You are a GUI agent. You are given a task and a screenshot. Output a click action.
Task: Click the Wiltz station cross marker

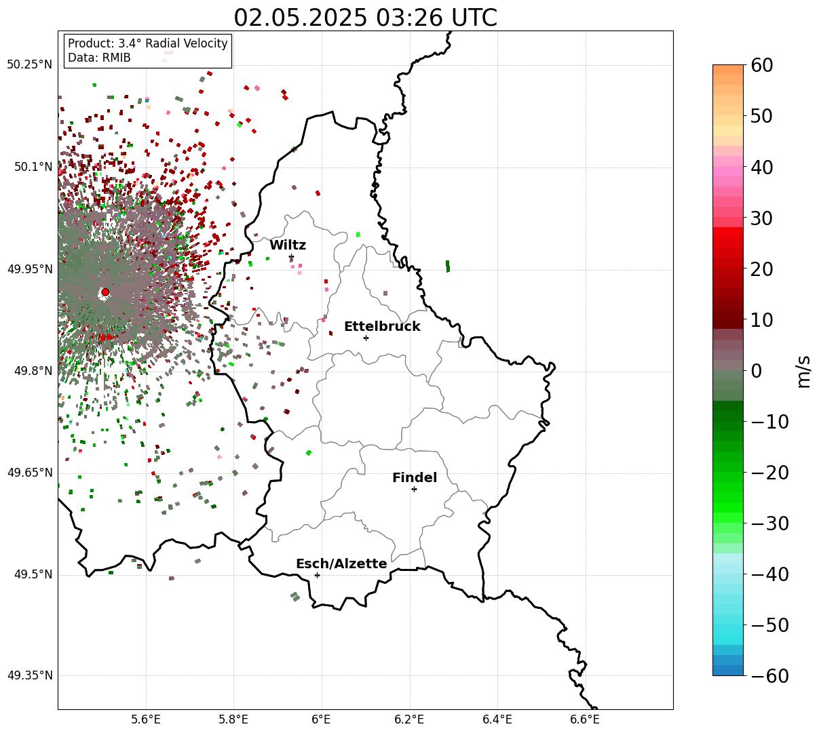[292, 257]
